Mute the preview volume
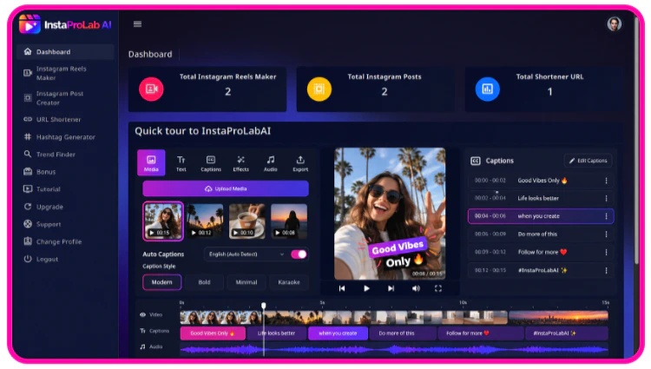651x369 pixels. click(416, 288)
